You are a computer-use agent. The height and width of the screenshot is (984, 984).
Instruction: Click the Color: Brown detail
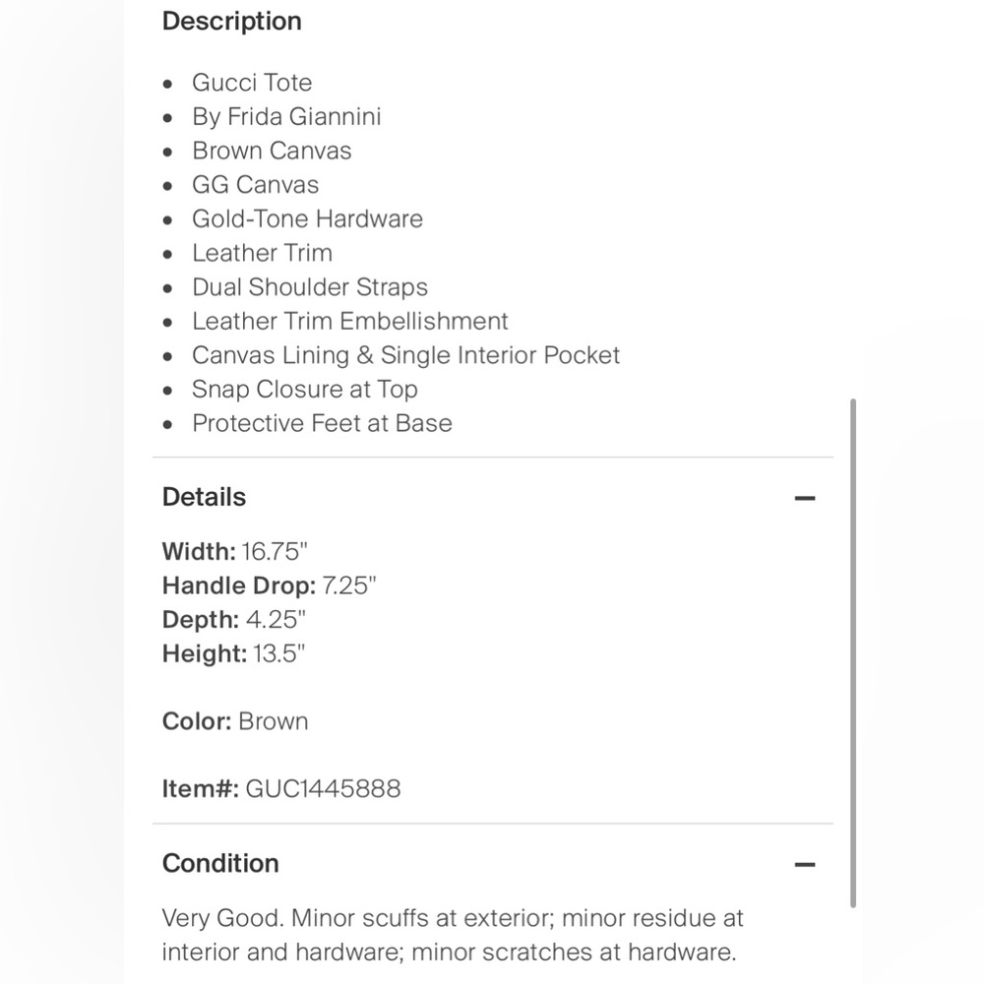click(x=235, y=721)
